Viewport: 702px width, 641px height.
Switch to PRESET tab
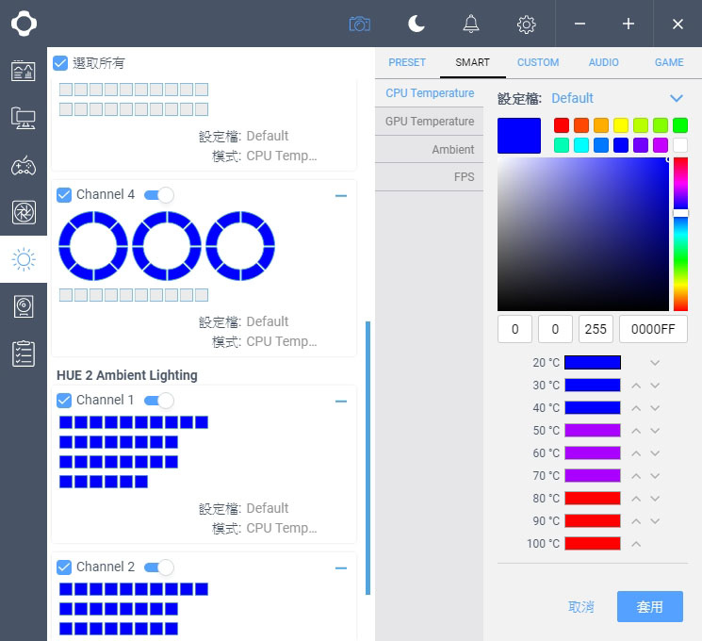coord(407,62)
